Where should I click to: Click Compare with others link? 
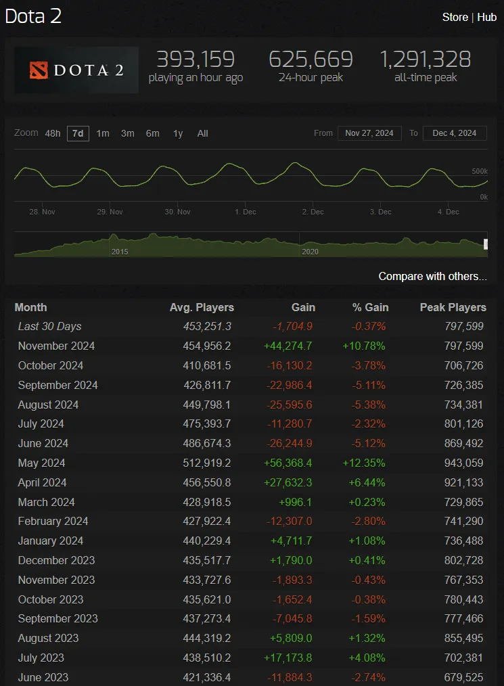coord(432,276)
